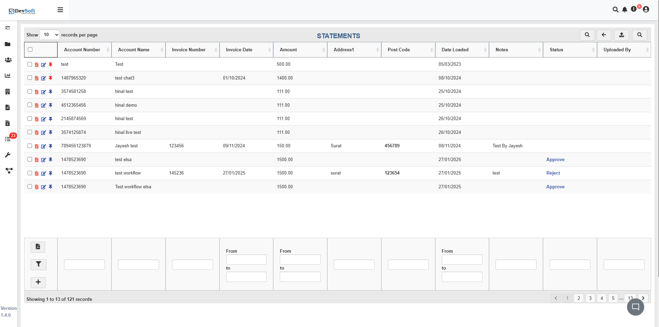Screen dimensions: 659x327
Task: Check the checkbox for the hinal demo row
Action: tap(30, 105)
